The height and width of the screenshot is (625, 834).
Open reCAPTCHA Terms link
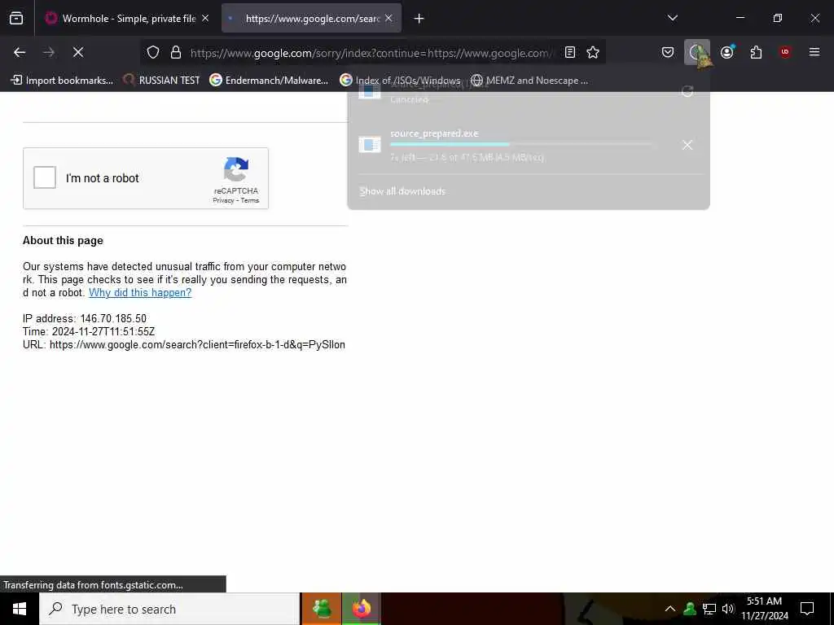[x=249, y=200]
